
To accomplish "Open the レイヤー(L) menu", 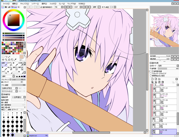I will tap(35, 4).
